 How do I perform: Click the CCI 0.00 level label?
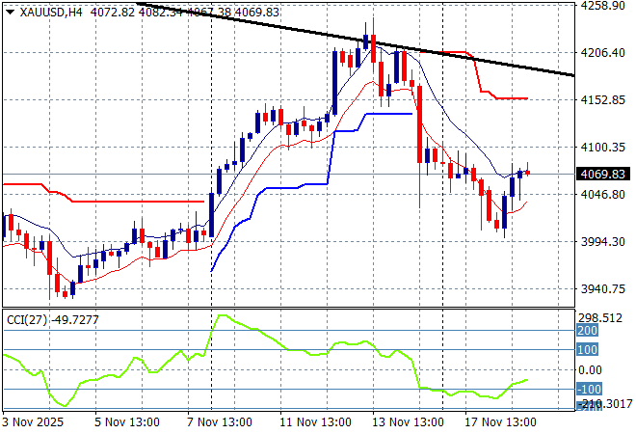pos(590,369)
